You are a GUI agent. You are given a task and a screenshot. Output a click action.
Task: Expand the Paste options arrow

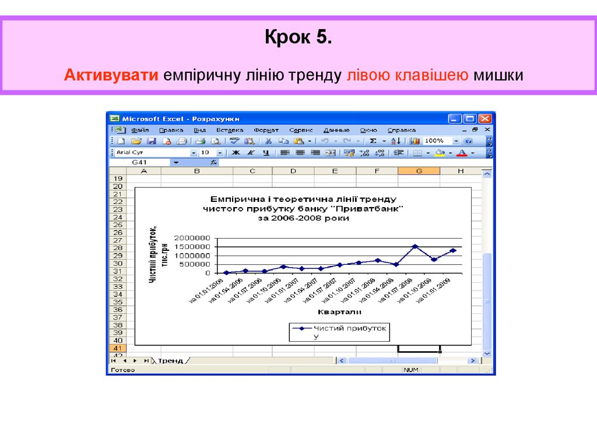[x=310, y=141]
